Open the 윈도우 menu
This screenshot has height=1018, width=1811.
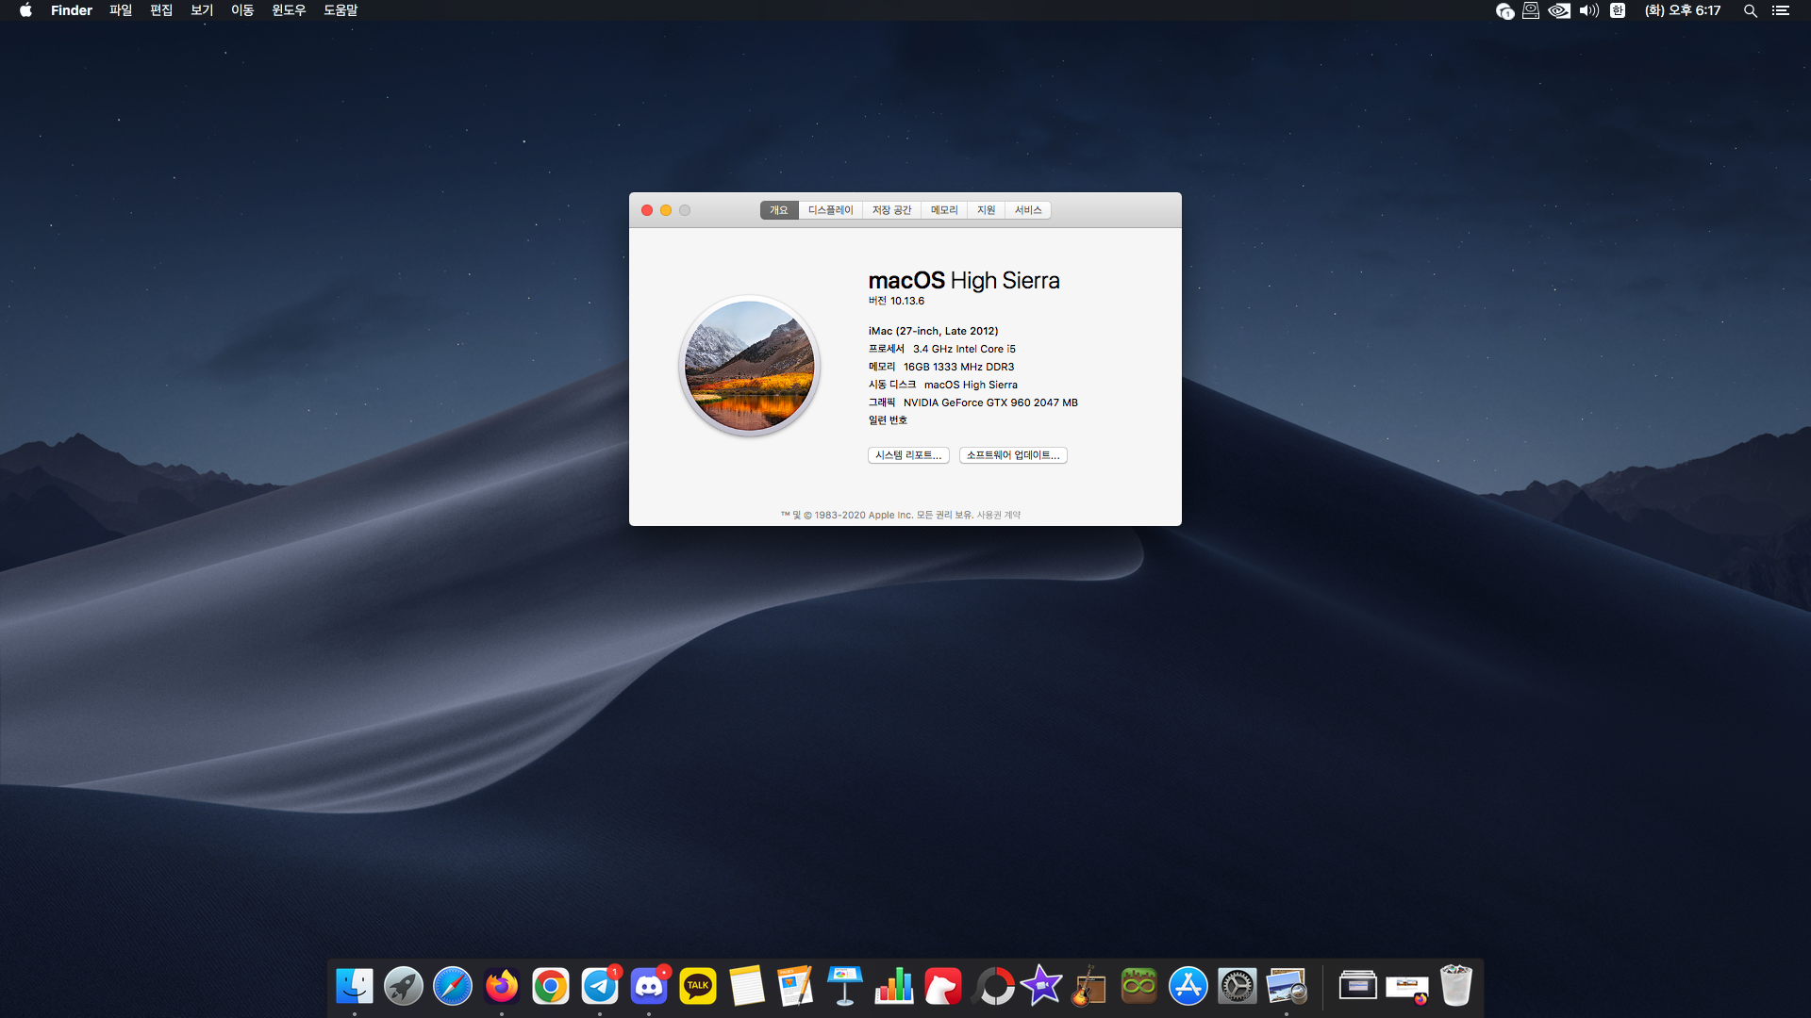point(289,10)
